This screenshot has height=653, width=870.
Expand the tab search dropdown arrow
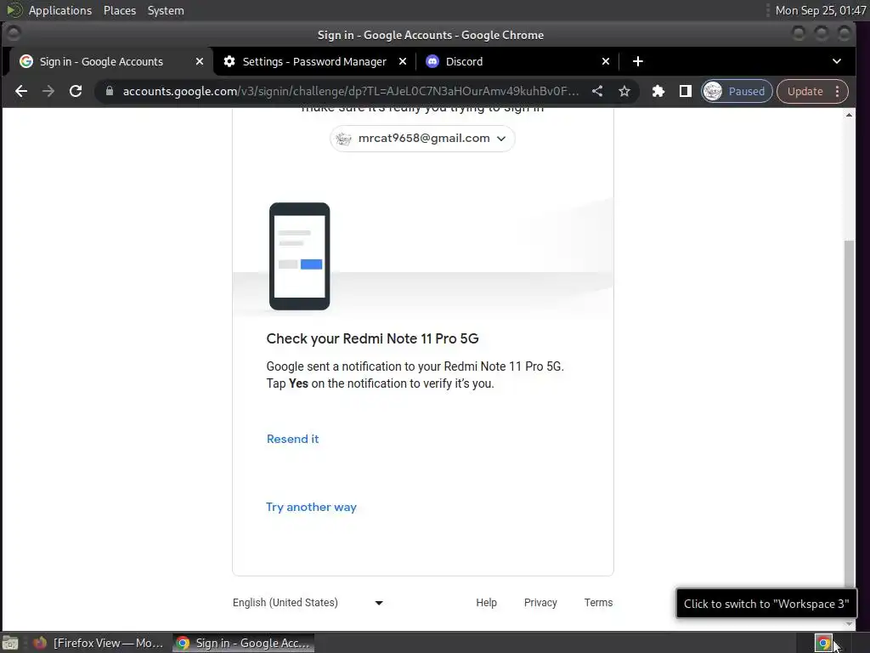[837, 61]
